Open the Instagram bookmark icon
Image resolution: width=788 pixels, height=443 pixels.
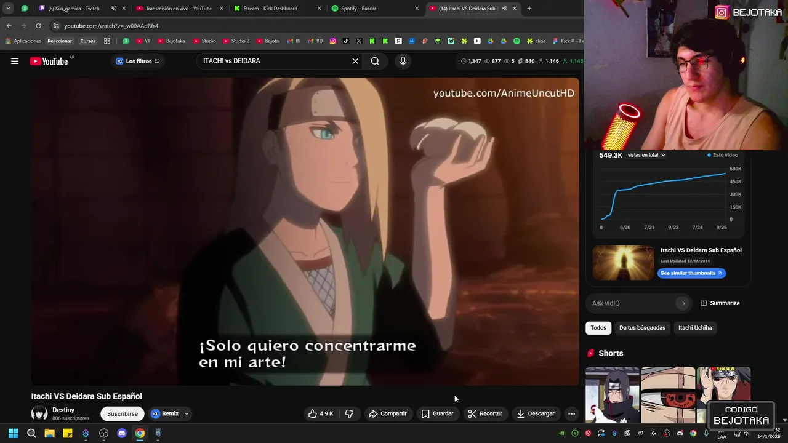[333, 41]
